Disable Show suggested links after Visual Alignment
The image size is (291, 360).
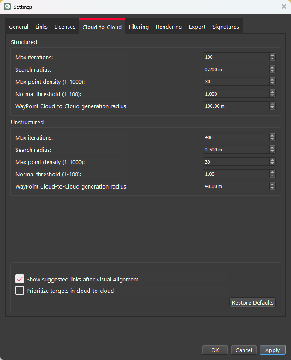(x=20, y=279)
